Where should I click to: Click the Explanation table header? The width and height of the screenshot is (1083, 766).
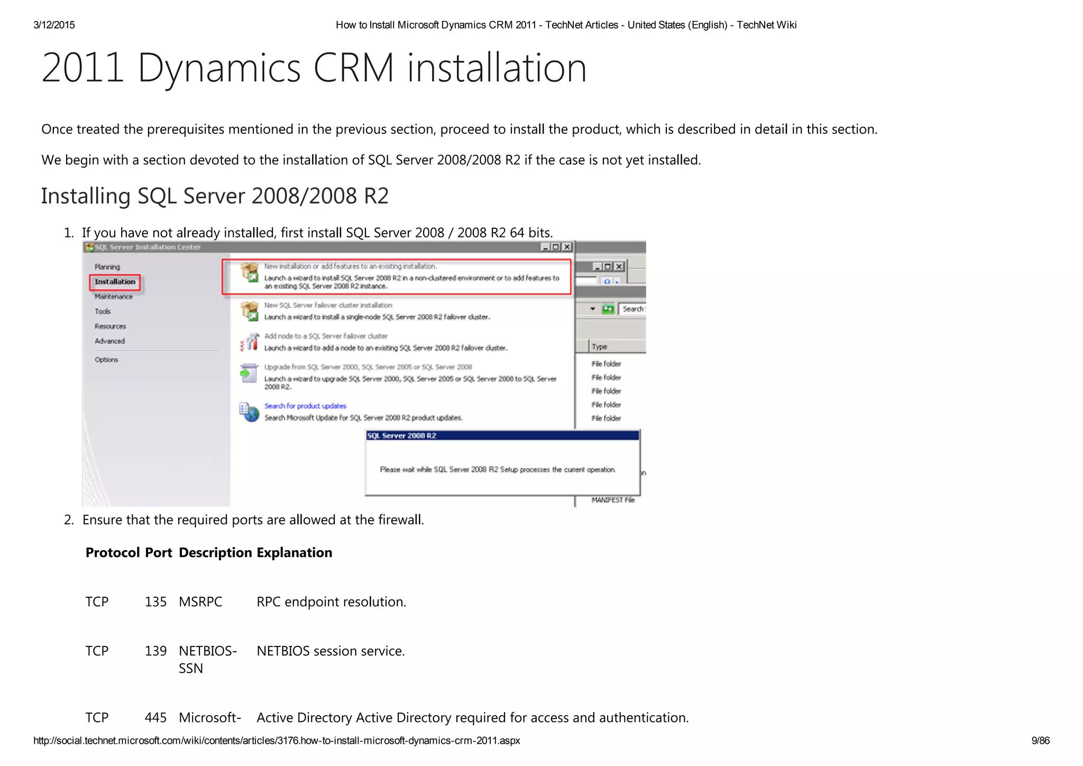[x=294, y=552]
